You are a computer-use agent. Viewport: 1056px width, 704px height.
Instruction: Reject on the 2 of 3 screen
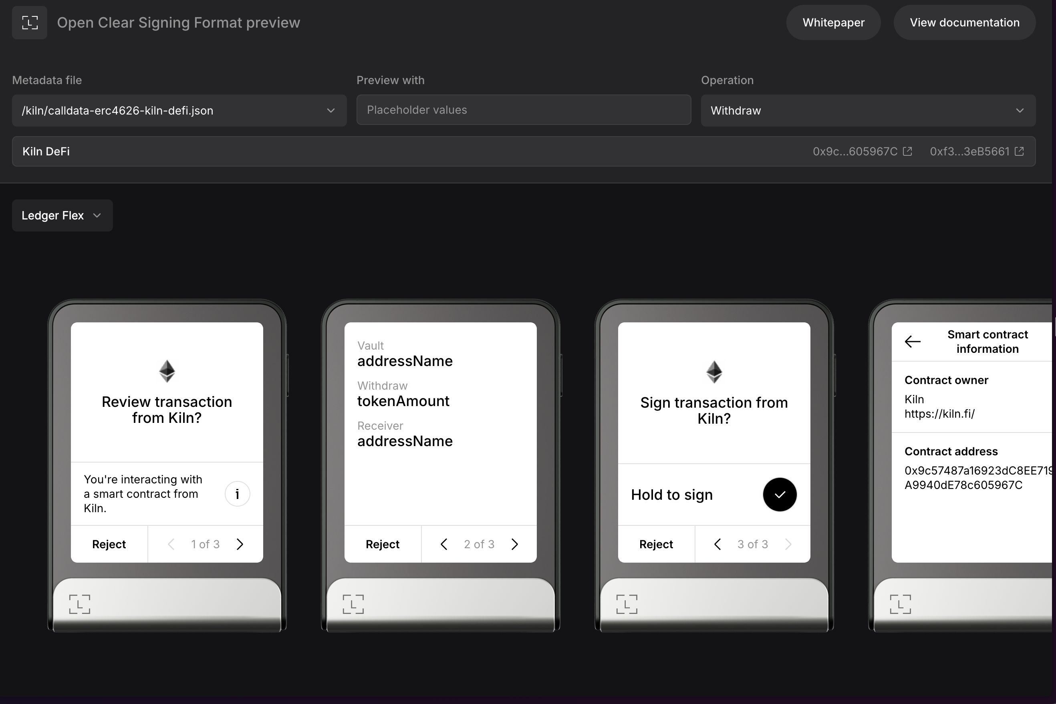point(382,544)
